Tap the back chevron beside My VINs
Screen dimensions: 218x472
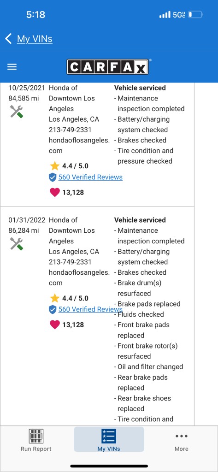[8, 39]
